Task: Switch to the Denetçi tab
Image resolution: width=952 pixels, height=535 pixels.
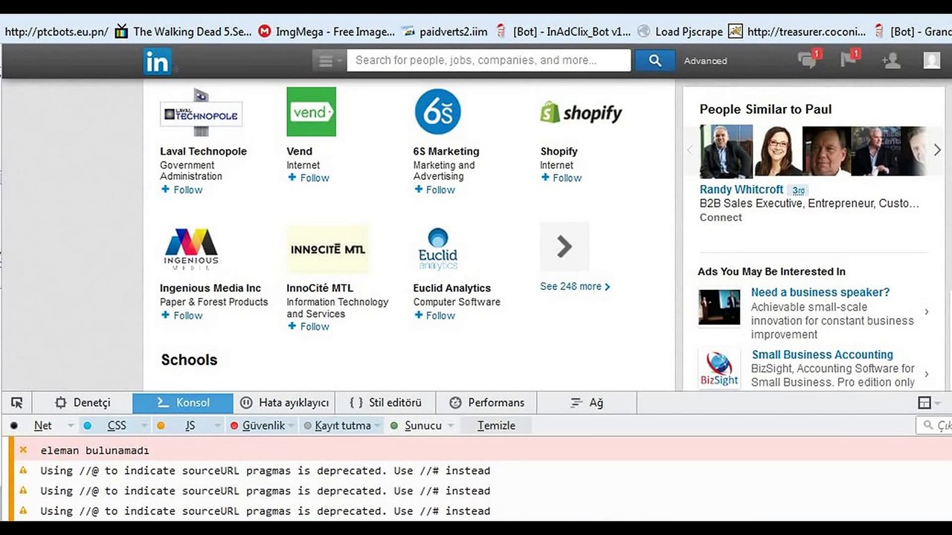Action: (x=83, y=403)
